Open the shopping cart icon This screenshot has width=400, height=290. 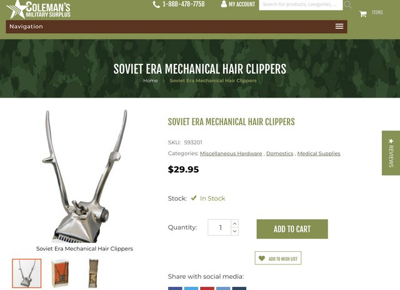[x=362, y=14]
